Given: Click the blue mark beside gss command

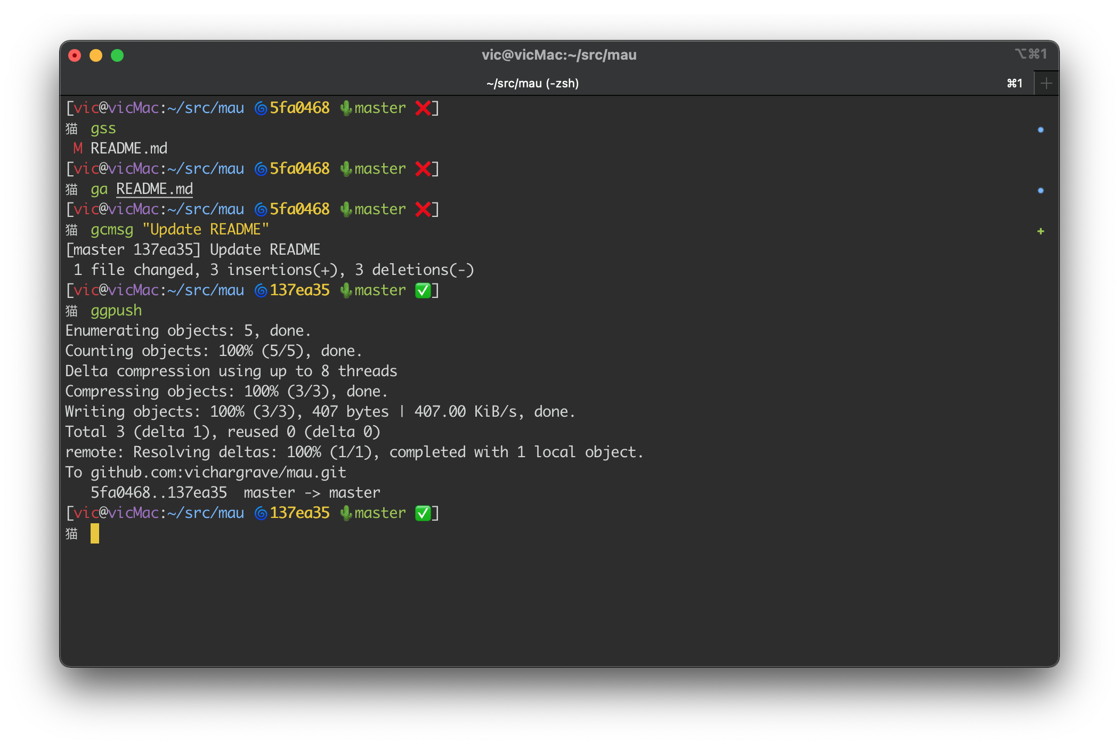Looking at the screenshot, I should point(1040,129).
